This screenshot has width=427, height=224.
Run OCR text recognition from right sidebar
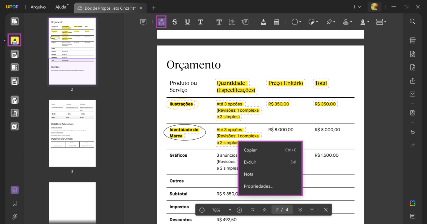(x=412, y=40)
